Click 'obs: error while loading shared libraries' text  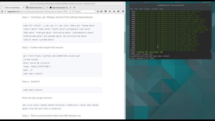coord(60,107)
